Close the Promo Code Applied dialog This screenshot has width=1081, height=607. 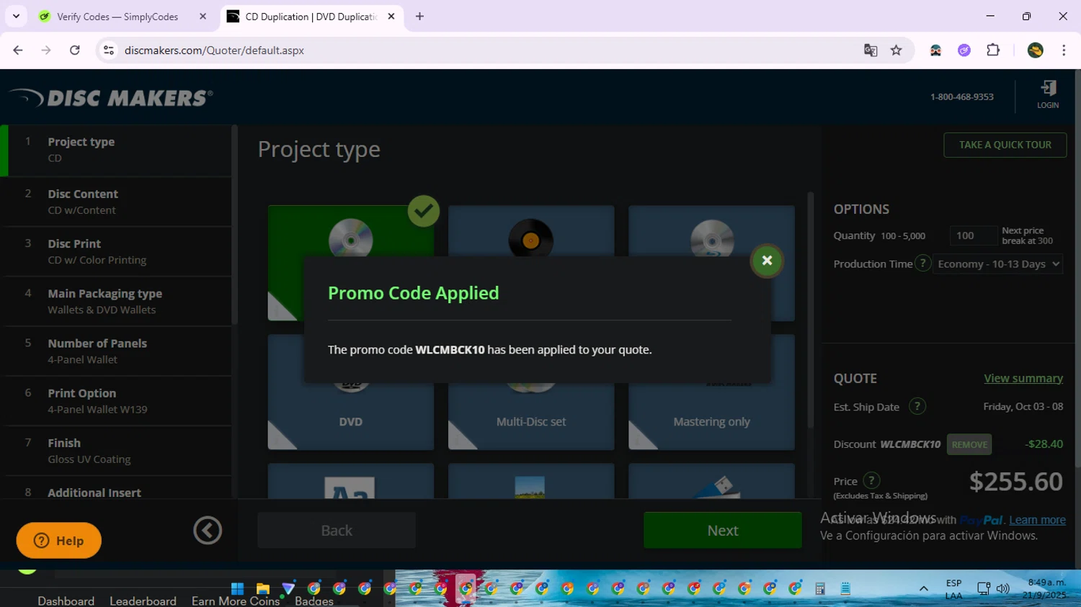767,261
